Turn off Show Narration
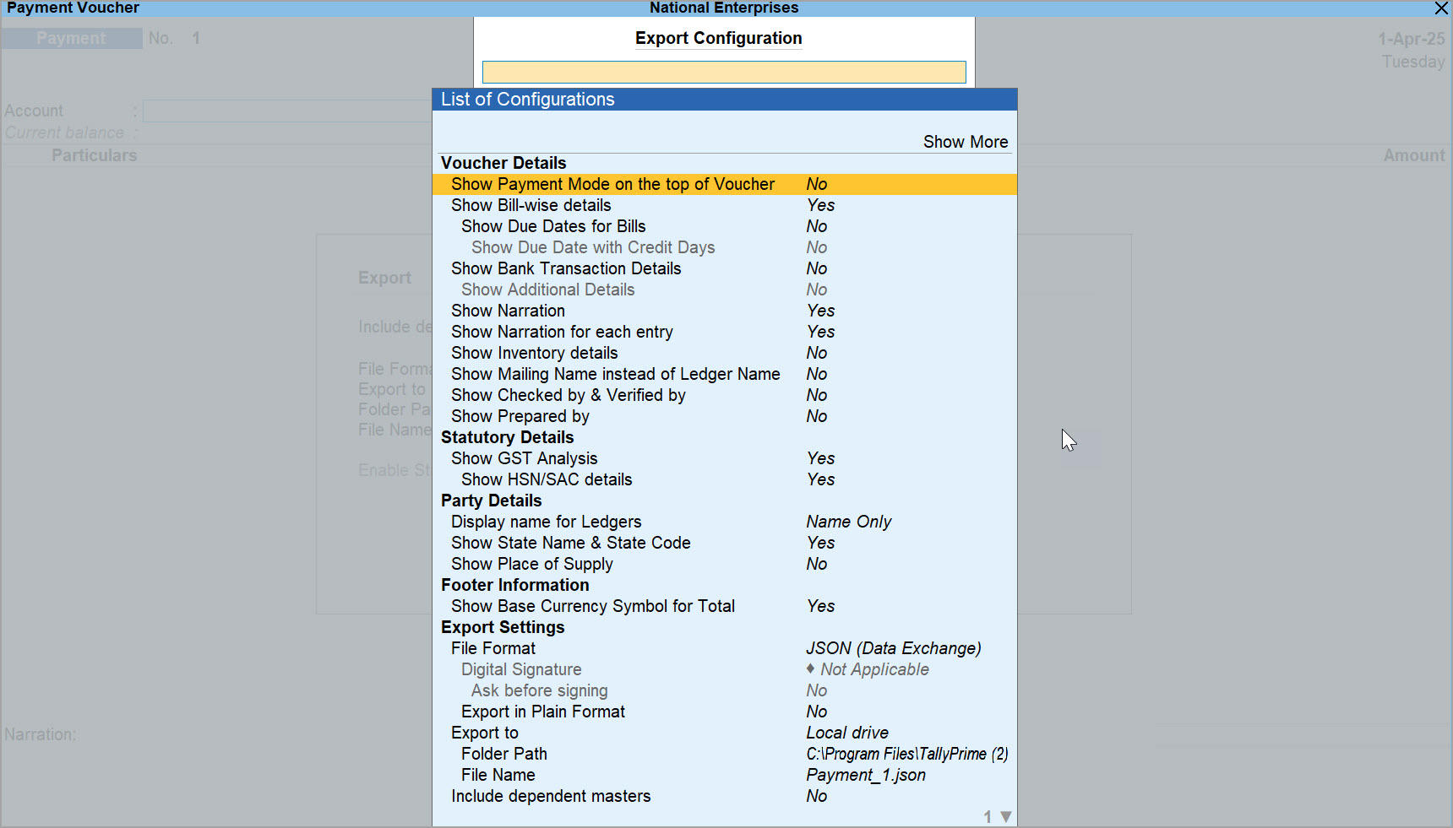This screenshot has width=1453, height=828. 508,311
